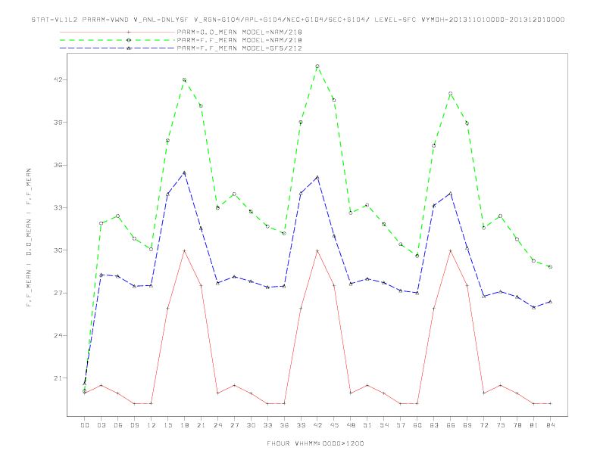Viewport: 600px width, 463px height.
Task: Click the y-axis tick label 27
Action: pos(58,293)
